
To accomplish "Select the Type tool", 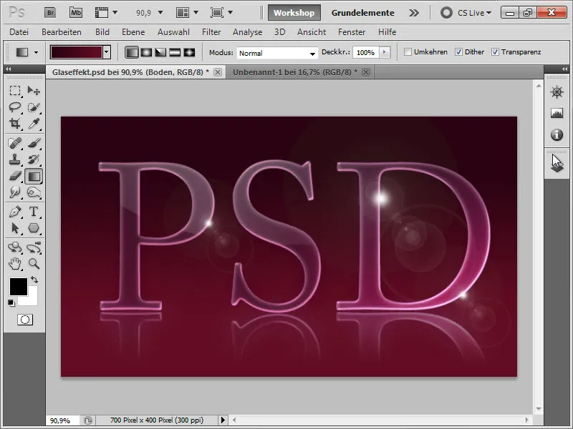I will 34,212.
